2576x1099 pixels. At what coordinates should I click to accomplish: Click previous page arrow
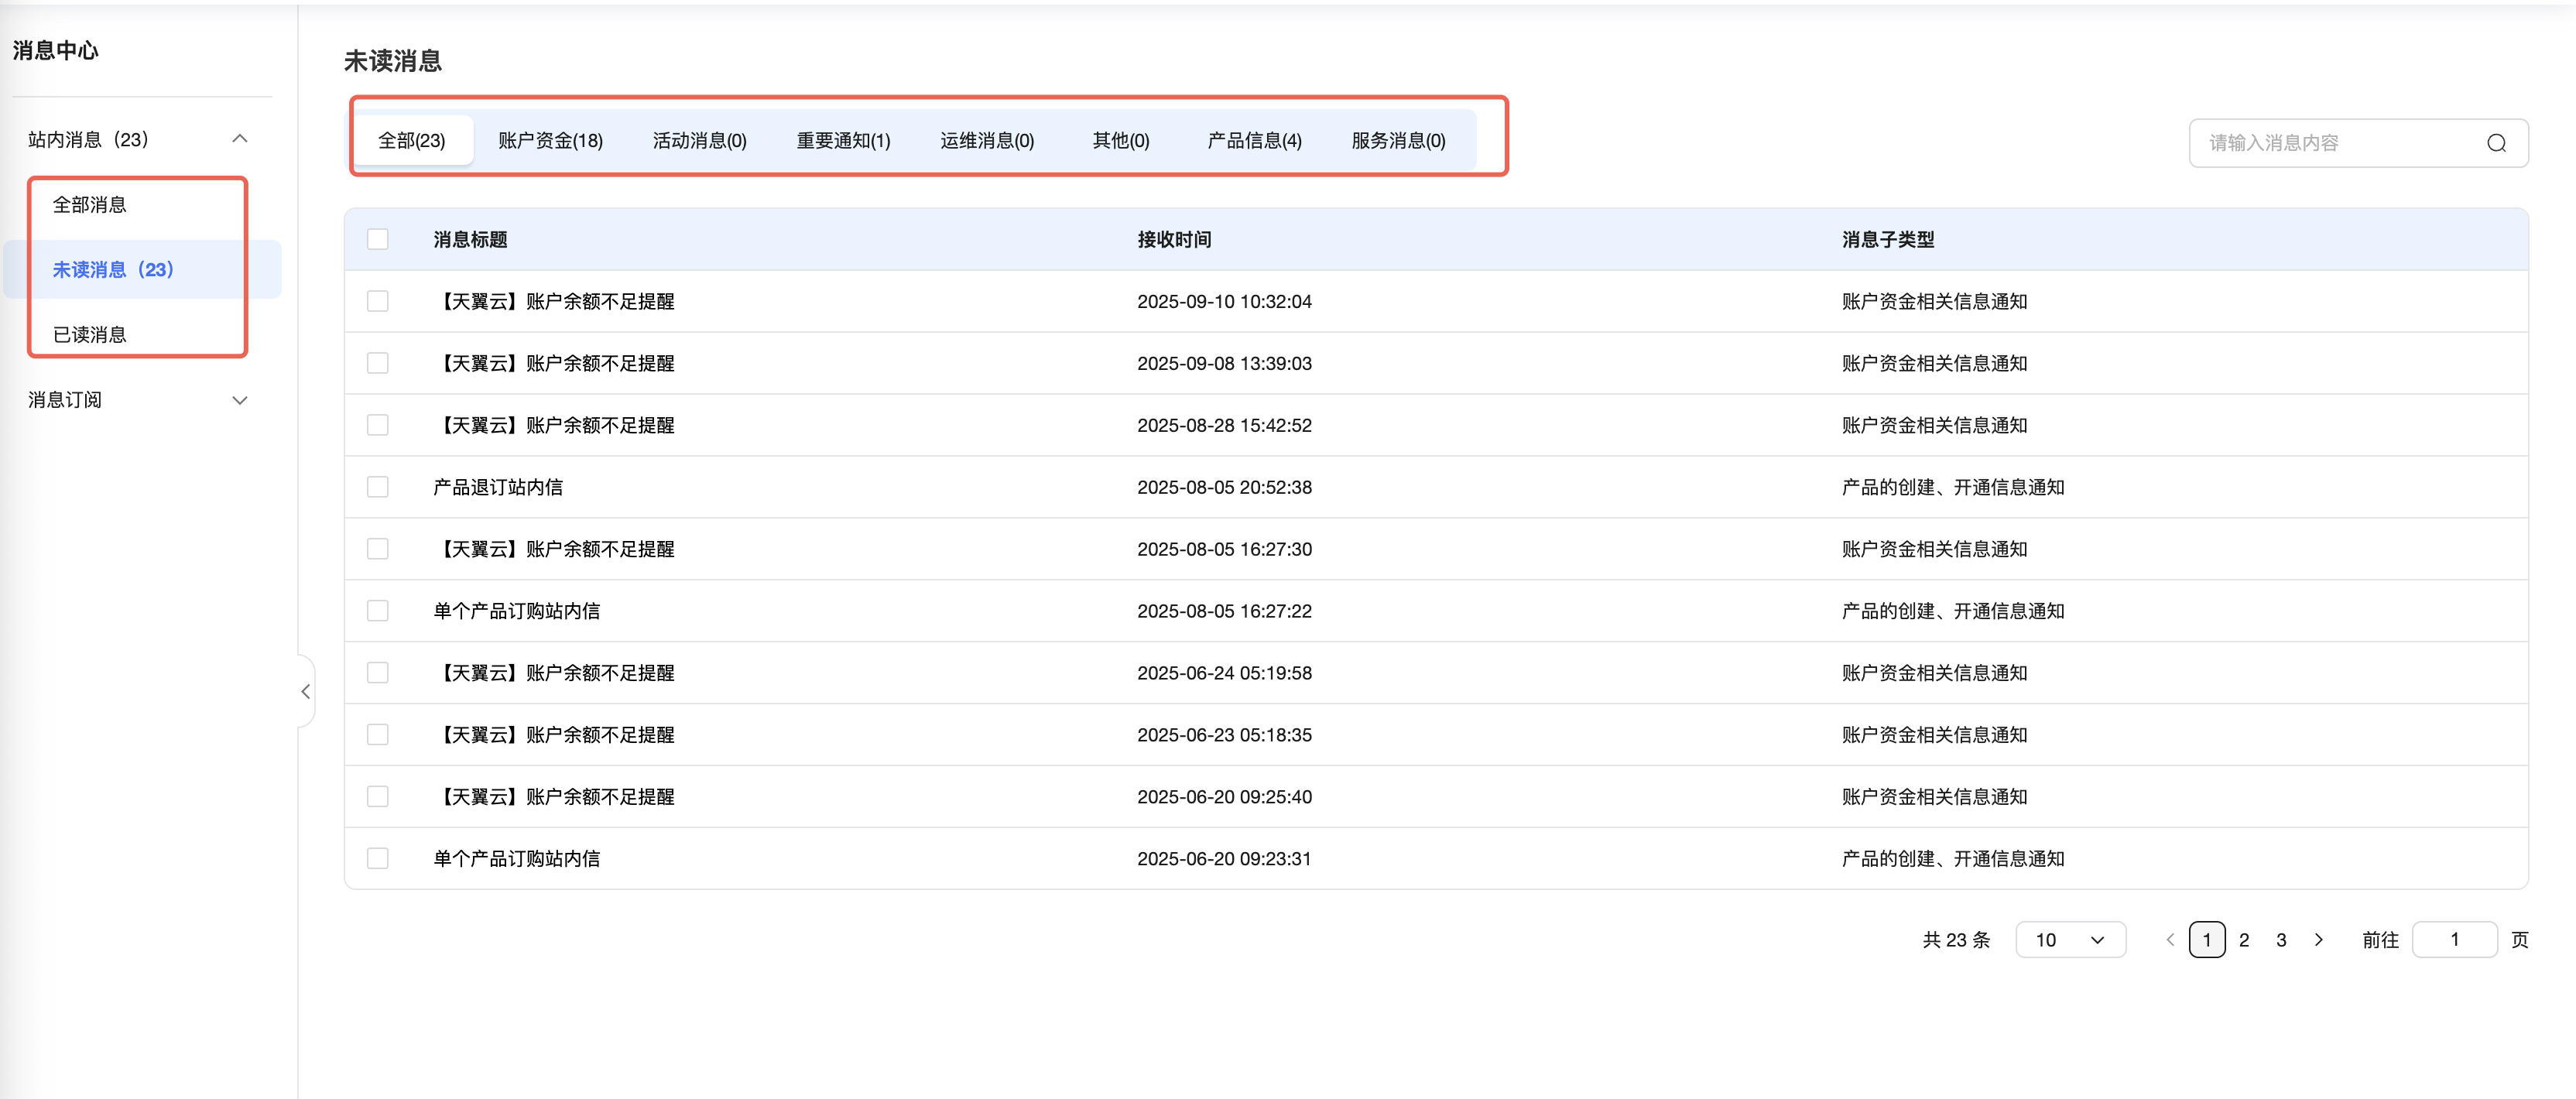(x=2170, y=940)
